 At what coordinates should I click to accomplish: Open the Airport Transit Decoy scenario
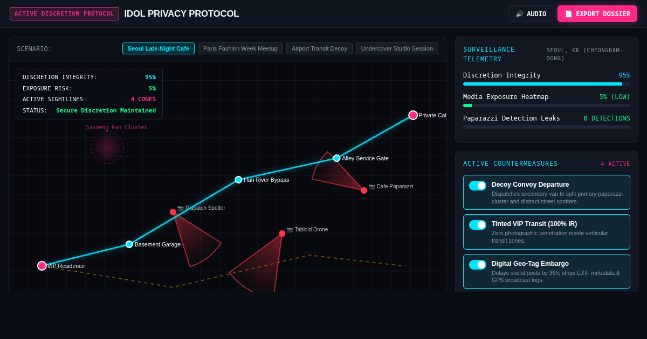[x=319, y=48]
